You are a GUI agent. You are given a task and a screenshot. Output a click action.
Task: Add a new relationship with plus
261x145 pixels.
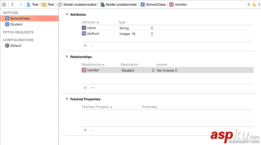(85, 88)
